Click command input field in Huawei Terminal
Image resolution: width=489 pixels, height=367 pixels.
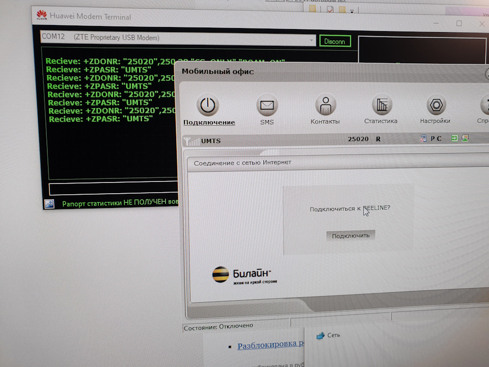coord(114,189)
